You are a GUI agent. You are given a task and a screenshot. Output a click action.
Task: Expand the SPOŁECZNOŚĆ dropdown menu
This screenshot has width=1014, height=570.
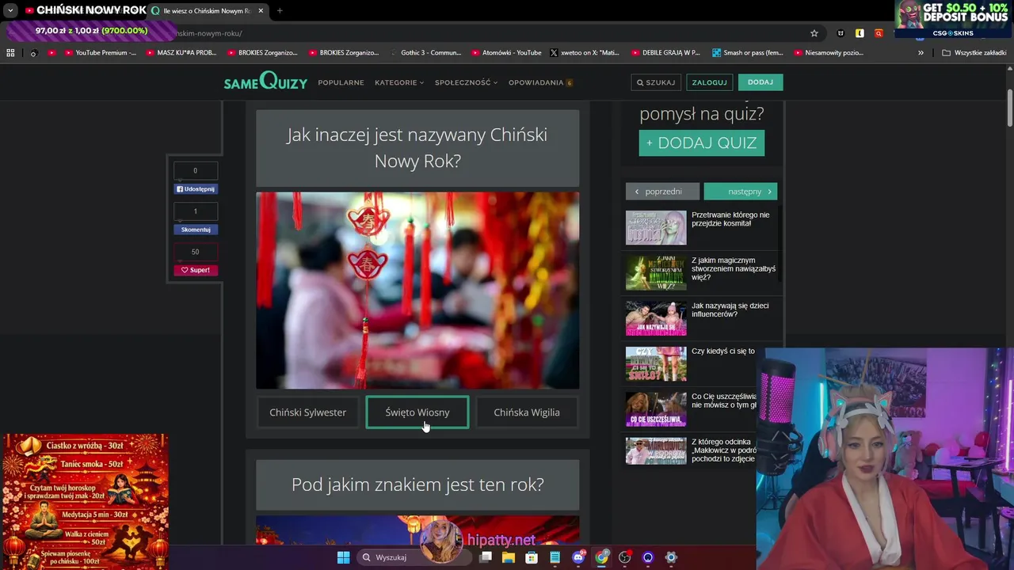pyautogui.click(x=467, y=82)
